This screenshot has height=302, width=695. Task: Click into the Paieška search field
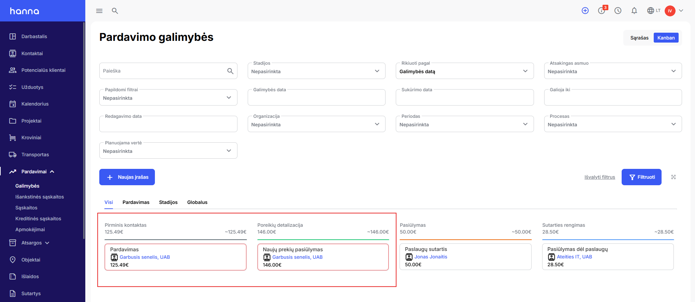click(x=168, y=71)
